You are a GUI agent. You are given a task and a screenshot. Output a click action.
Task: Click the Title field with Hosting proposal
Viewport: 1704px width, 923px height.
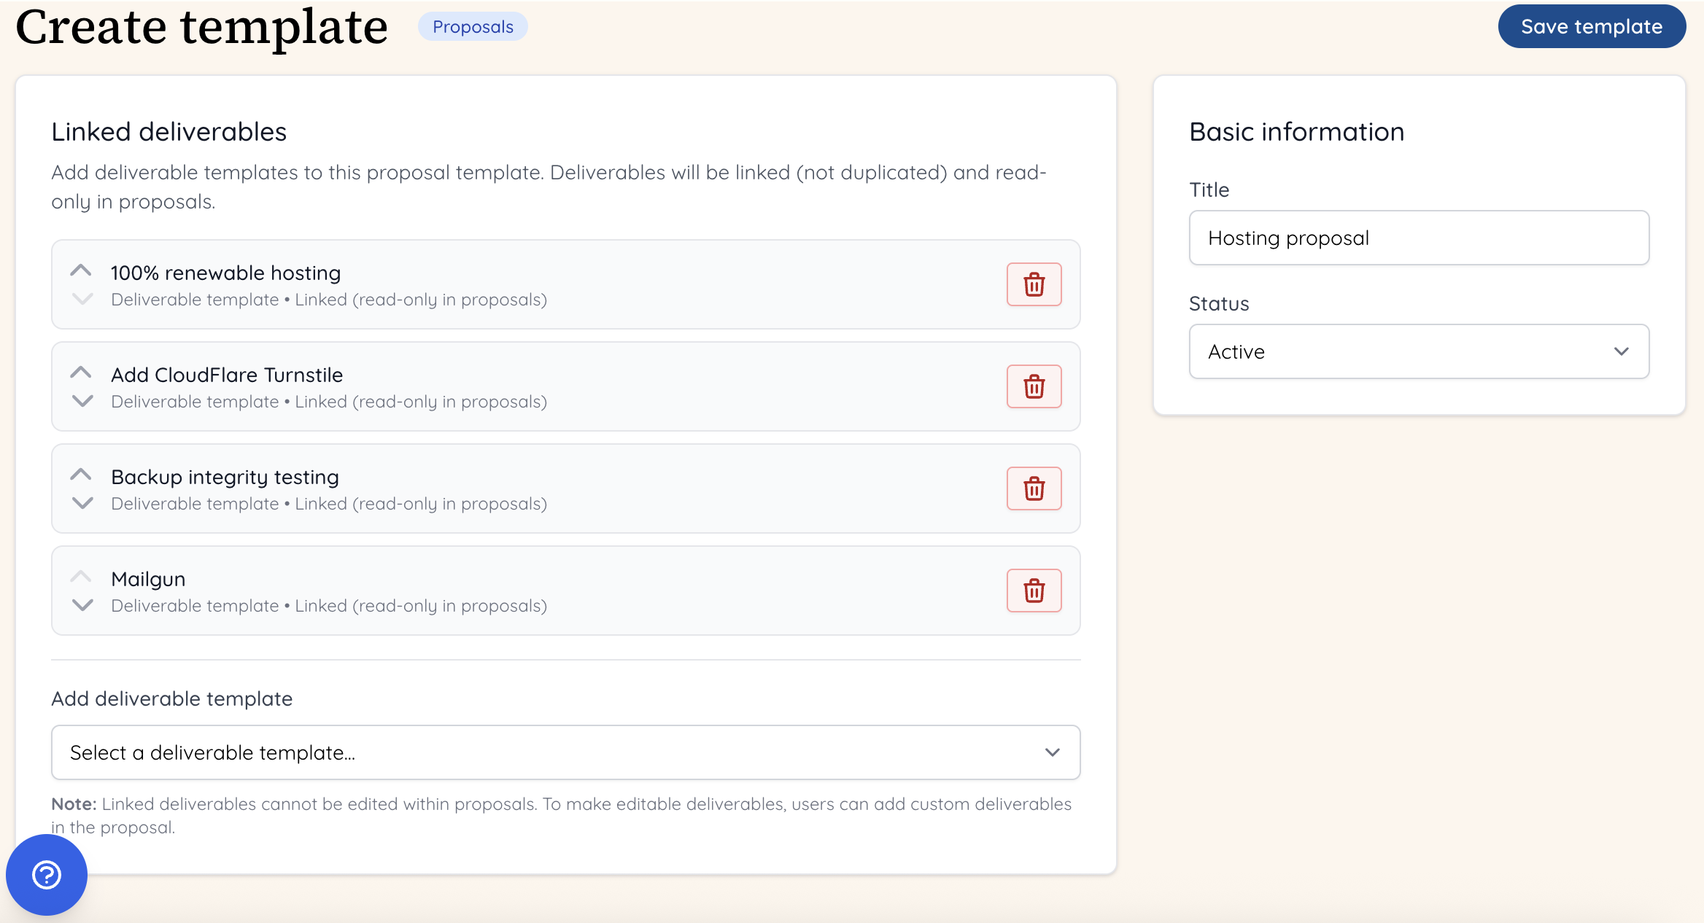1418,238
